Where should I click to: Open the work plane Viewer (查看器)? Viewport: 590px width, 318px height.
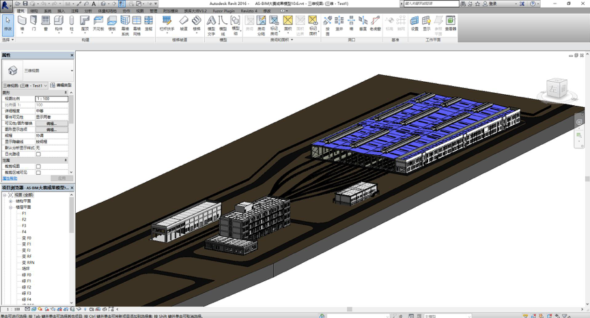(x=451, y=24)
